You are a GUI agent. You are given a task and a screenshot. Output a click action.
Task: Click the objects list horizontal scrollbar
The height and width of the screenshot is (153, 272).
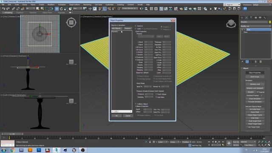(x=122, y=111)
